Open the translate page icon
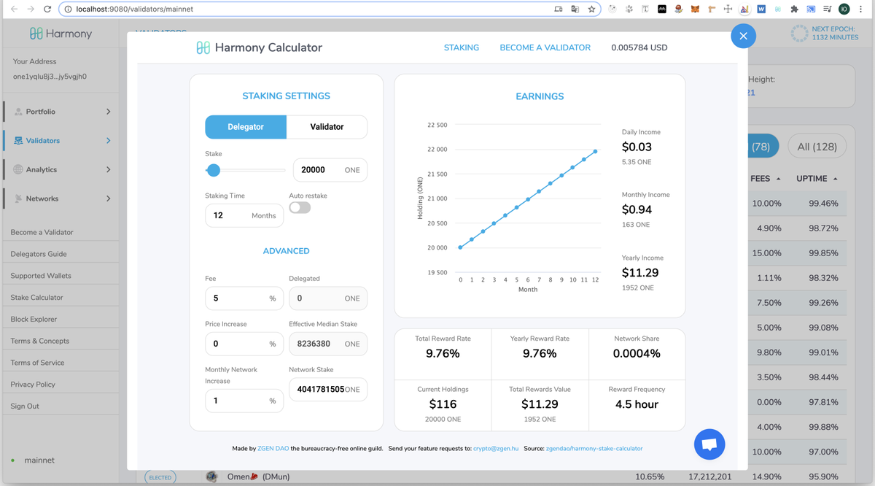Image resolution: width=875 pixels, height=486 pixels. pos(575,9)
